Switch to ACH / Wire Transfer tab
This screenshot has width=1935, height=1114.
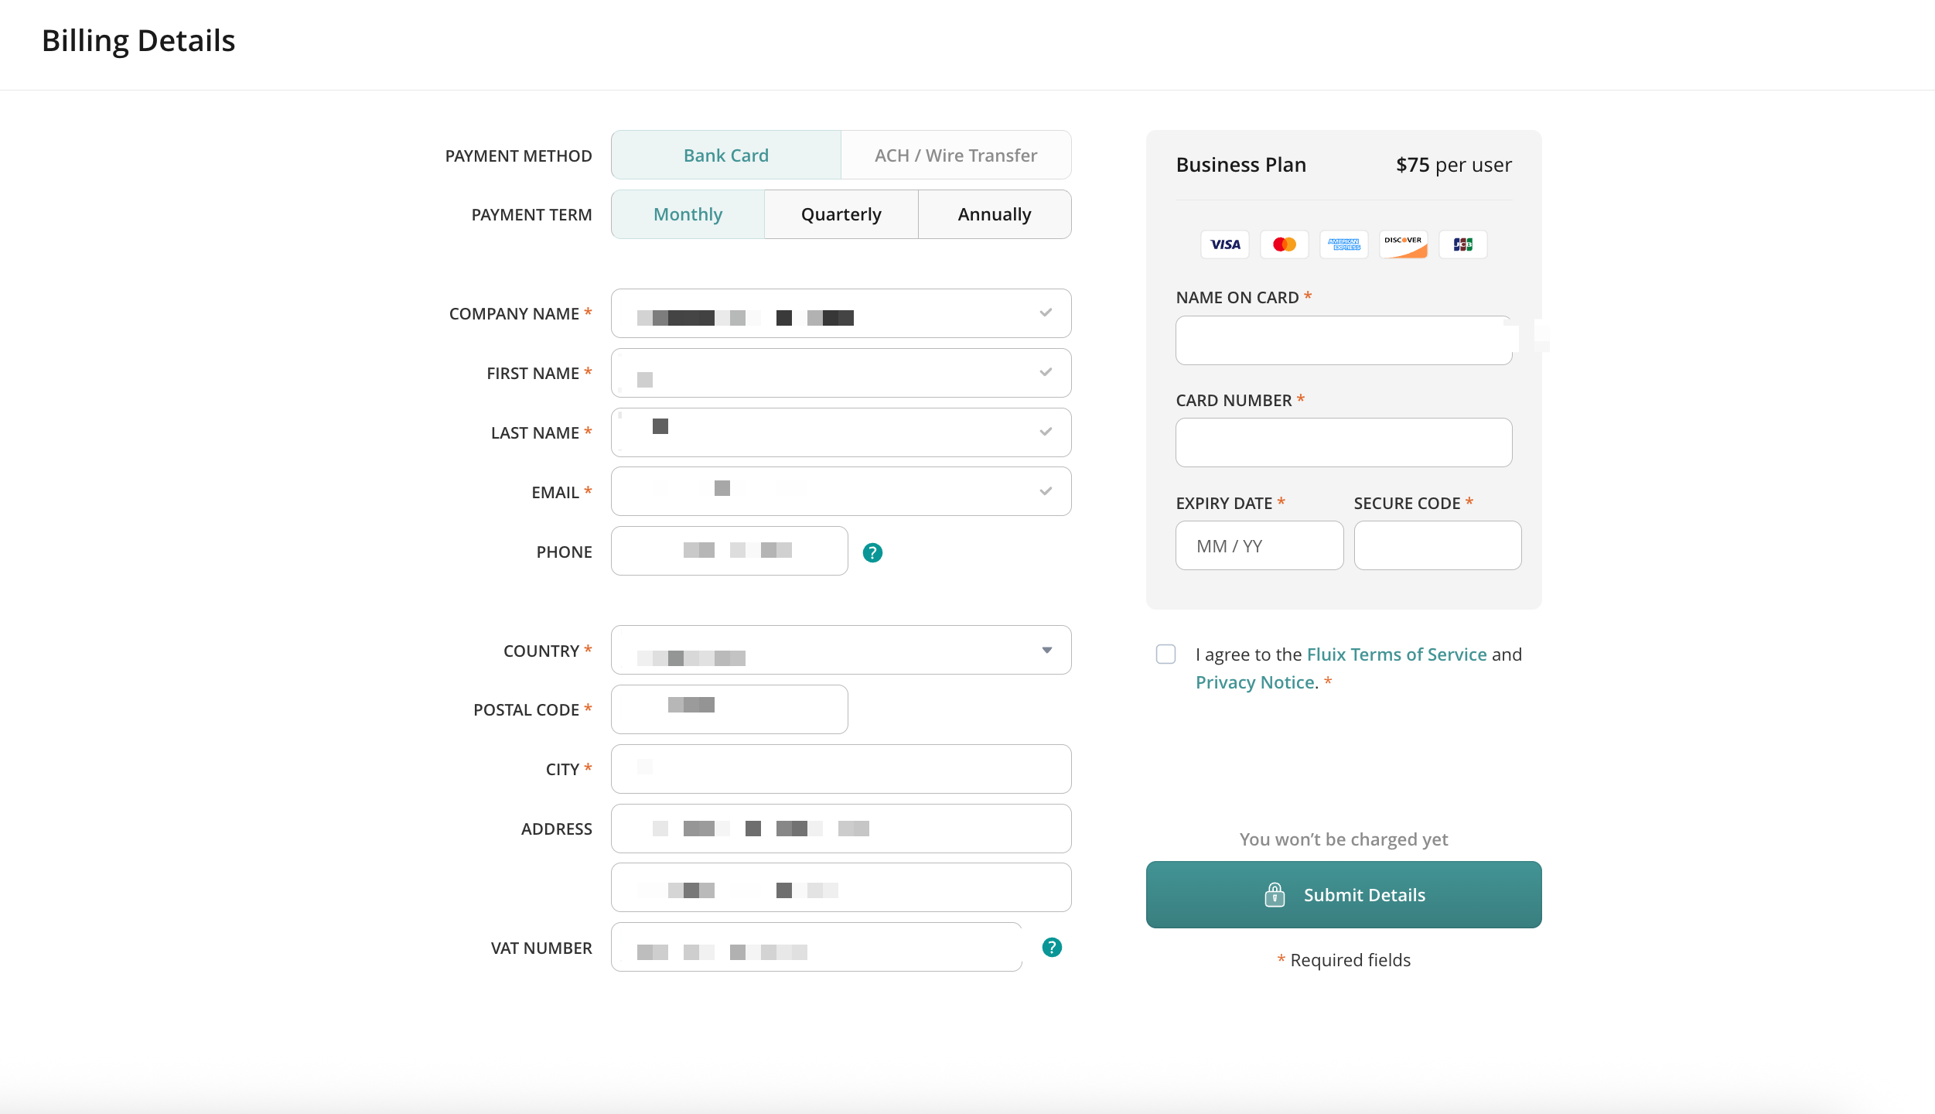955,155
